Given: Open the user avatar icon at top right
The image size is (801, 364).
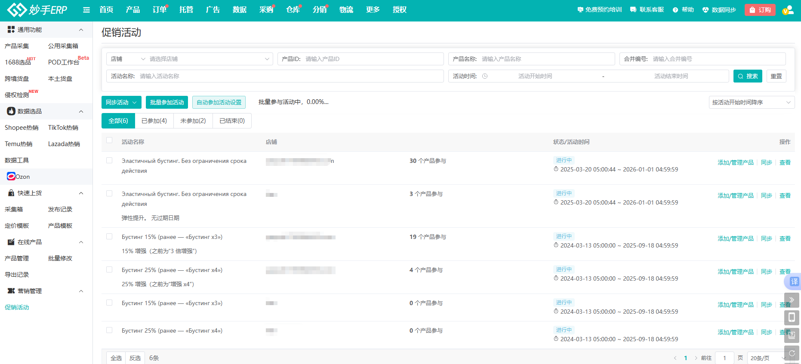Looking at the screenshot, I should [x=788, y=10].
